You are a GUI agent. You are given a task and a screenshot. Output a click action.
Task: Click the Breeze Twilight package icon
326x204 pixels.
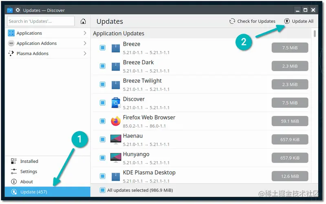(x=116, y=85)
